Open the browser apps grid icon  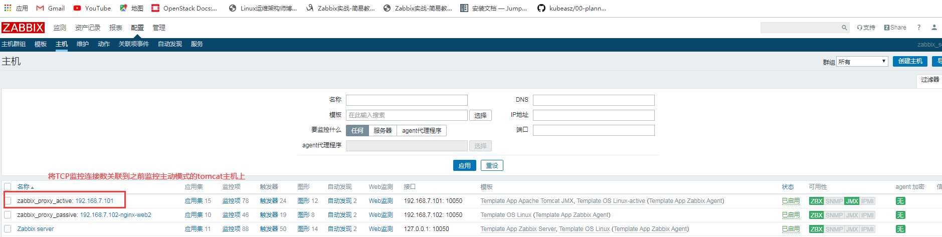pos(8,8)
